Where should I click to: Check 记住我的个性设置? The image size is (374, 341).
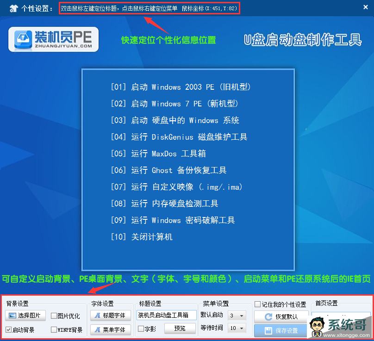[x=258, y=304]
